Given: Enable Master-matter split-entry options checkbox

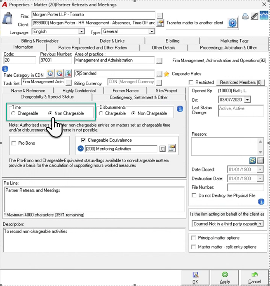Looking at the screenshot, I should (194, 247).
